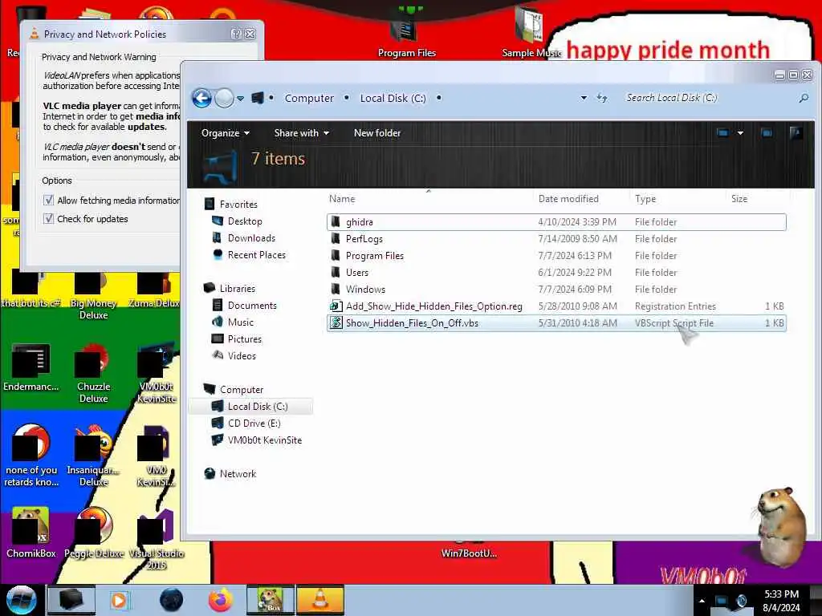The width and height of the screenshot is (822, 616).
Task: Click help button in Privacy and Network Policies
Action: click(237, 34)
